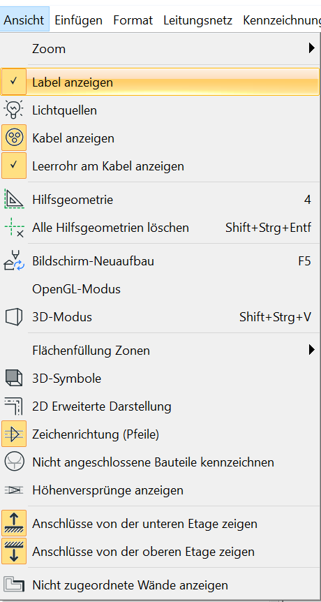Open the Einfügen menu
This screenshot has width=321, height=602.
coord(79,20)
